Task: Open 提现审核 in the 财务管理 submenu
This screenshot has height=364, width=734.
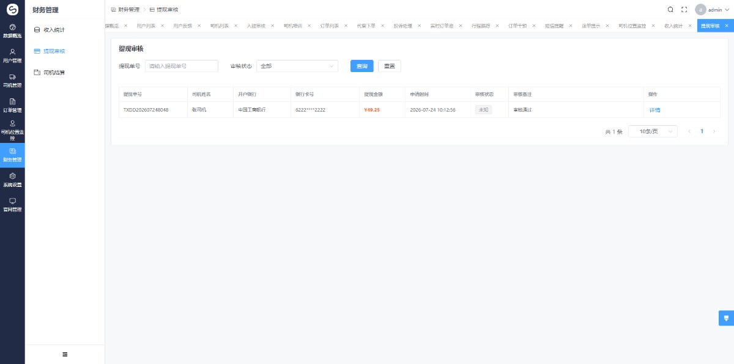Action: tap(65, 51)
